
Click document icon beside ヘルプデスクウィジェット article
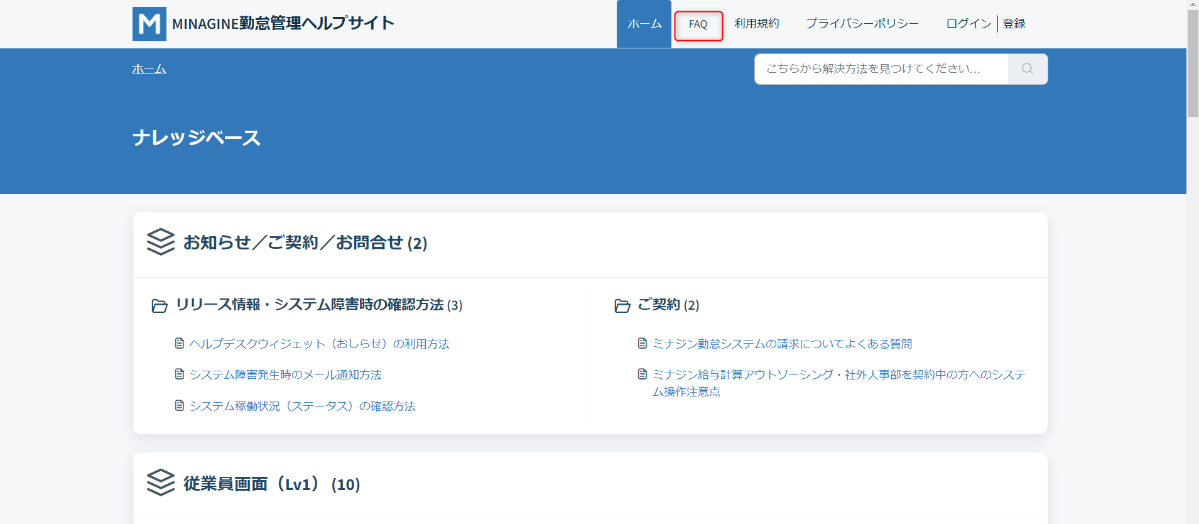180,343
